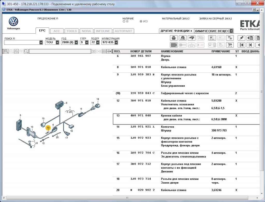265x202 pixels.
Task: Click the double shopping carts icon
Action: (230, 38)
